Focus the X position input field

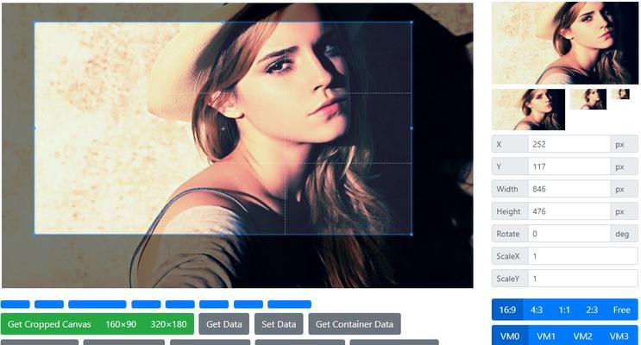point(569,144)
